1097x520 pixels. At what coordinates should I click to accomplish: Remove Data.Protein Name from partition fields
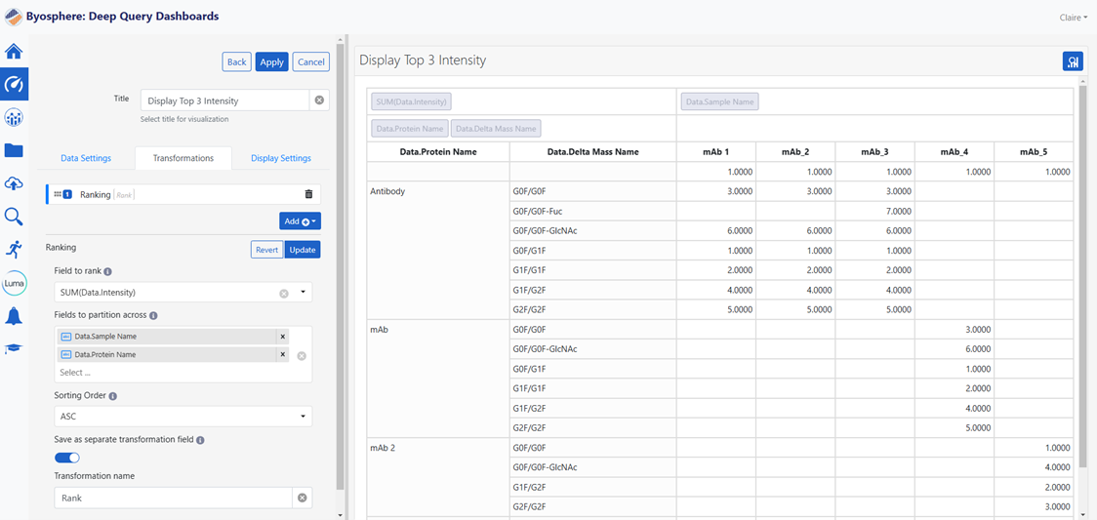point(283,354)
